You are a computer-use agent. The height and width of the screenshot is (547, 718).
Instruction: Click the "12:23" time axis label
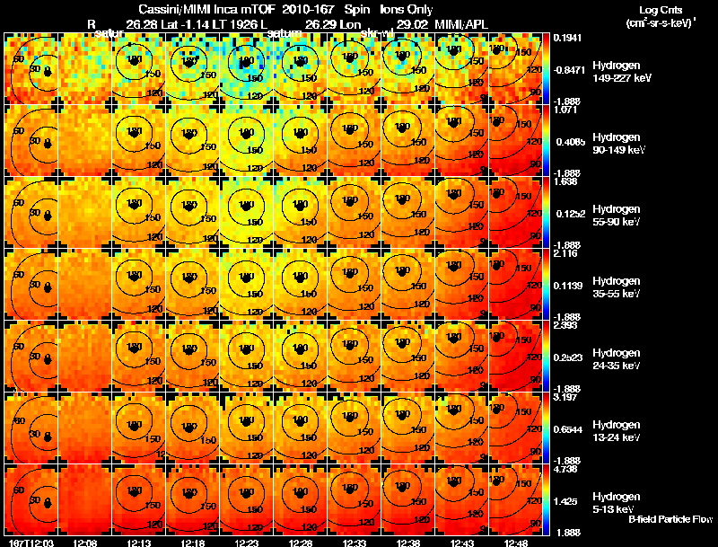(246, 543)
